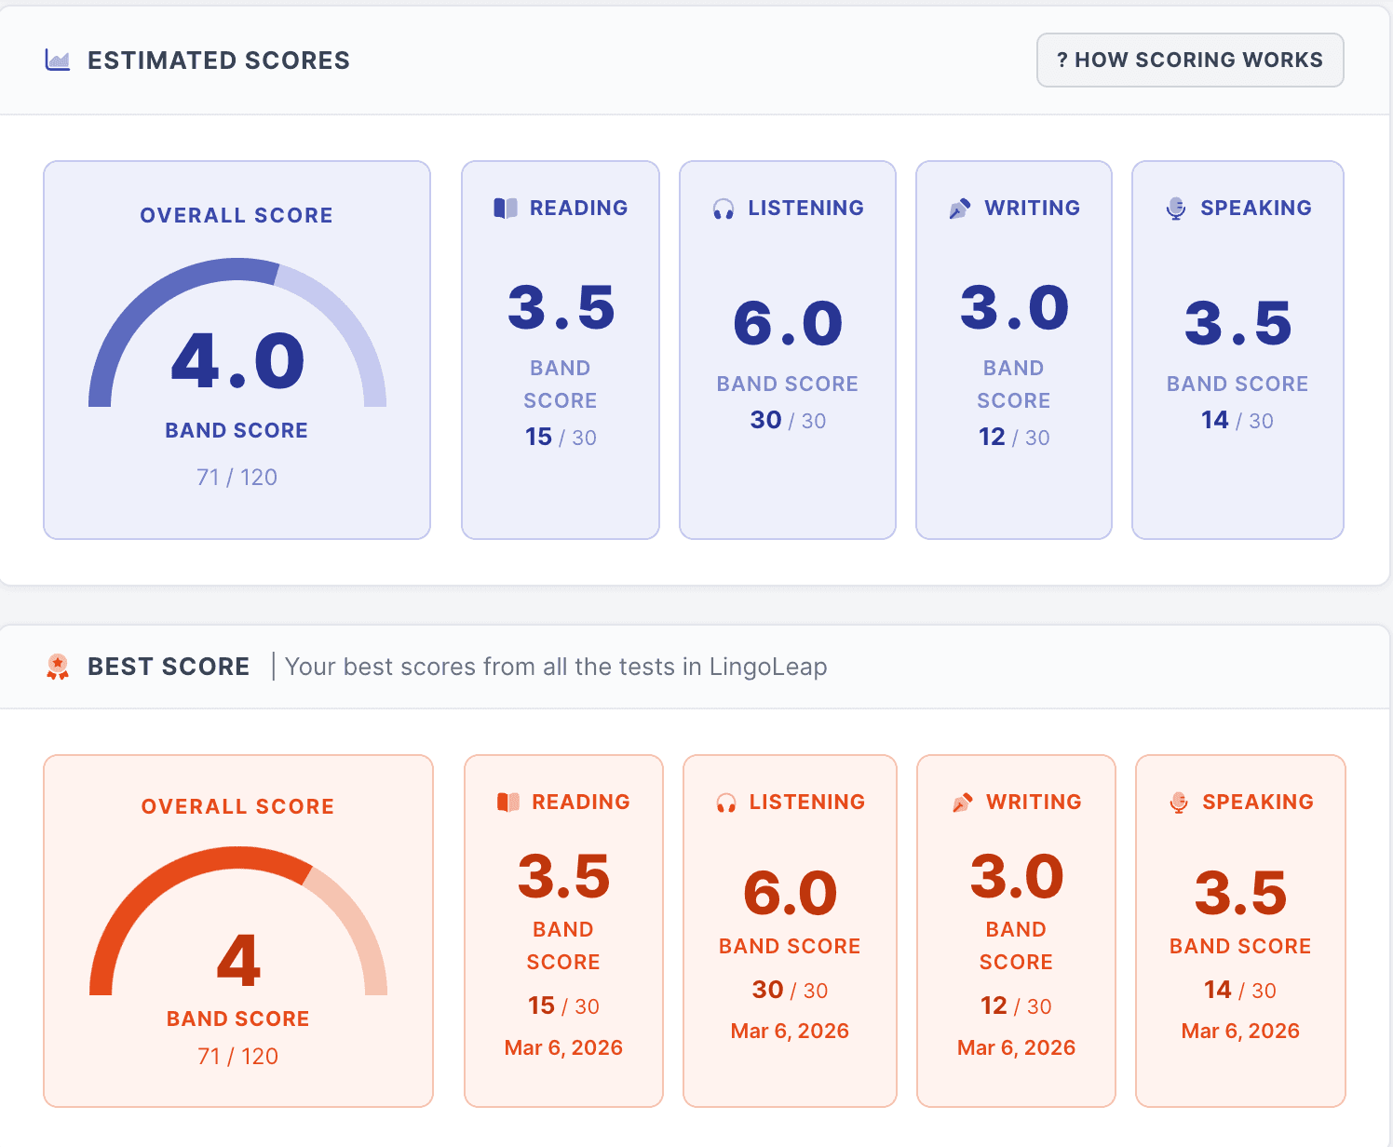
Task: Click the Reading icon in the Best Score section
Action: point(507,802)
